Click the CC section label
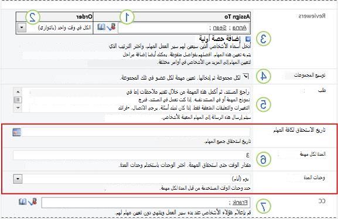This screenshot has height=219, width=338. pos(322,201)
